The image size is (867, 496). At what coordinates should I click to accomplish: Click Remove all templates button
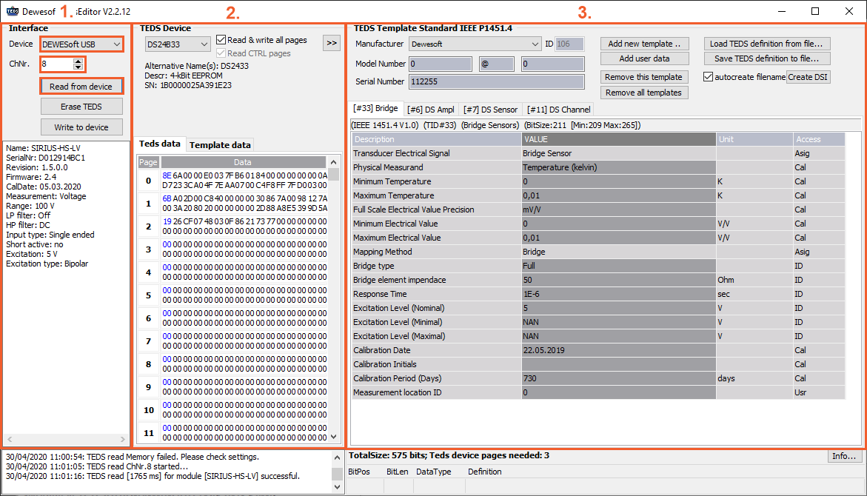coord(644,93)
